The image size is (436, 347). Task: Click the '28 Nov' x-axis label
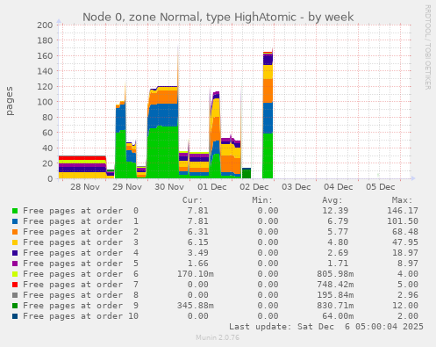point(85,187)
